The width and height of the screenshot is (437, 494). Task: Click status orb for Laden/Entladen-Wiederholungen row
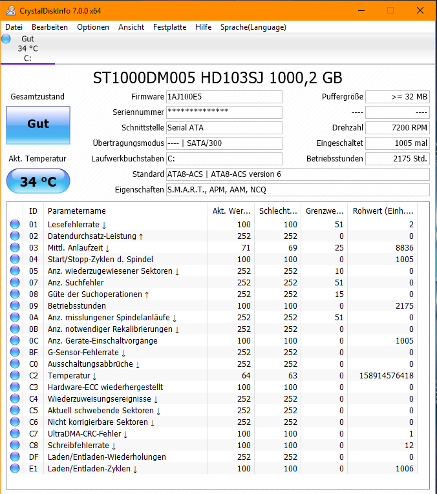click(x=15, y=457)
